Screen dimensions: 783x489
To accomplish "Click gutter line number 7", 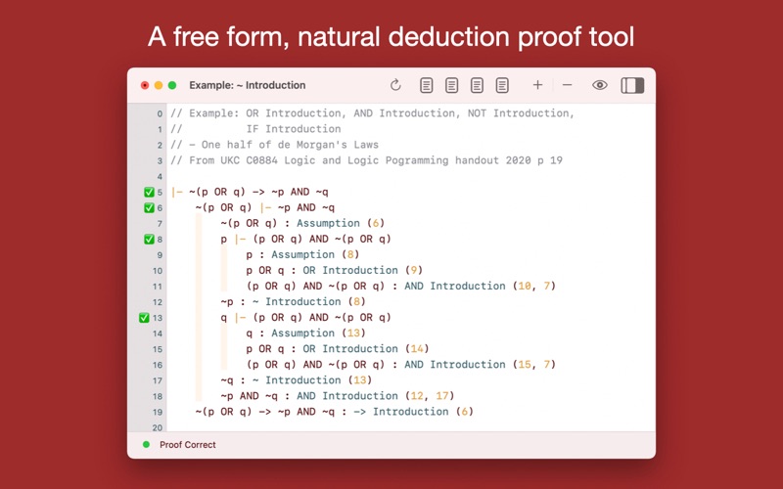I will [160, 224].
